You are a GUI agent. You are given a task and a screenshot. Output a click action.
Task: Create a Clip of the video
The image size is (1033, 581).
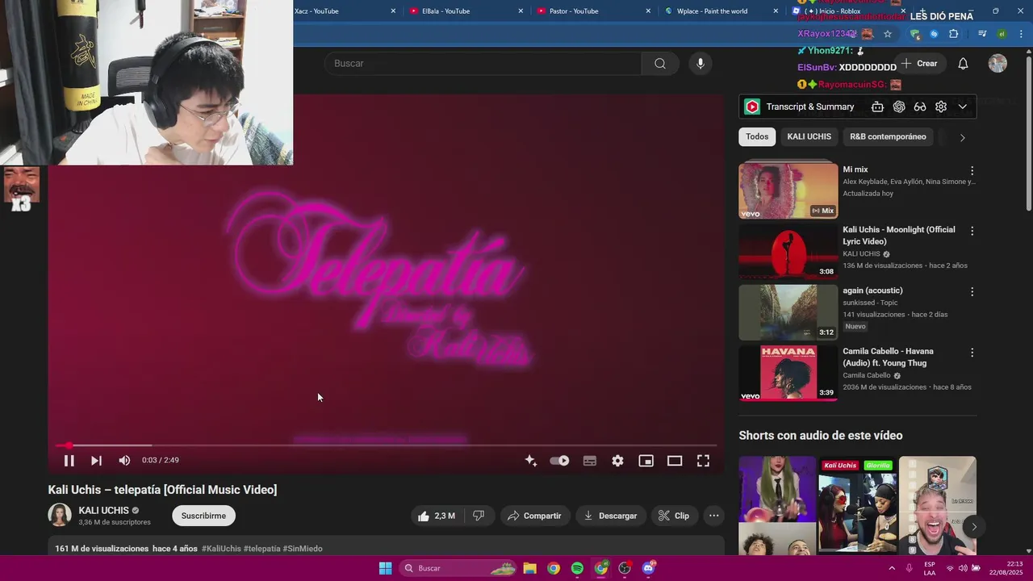click(674, 516)
